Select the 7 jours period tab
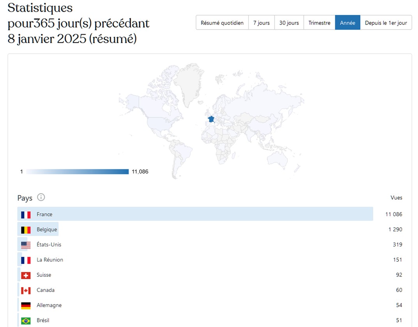The width and height of the screenshot is (418, 327). point(261,23)
